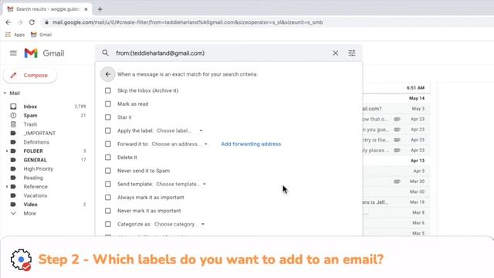Screen dimensions: 494x278
Task: Check the Mark as read option
Action: (x=108, y=103)
